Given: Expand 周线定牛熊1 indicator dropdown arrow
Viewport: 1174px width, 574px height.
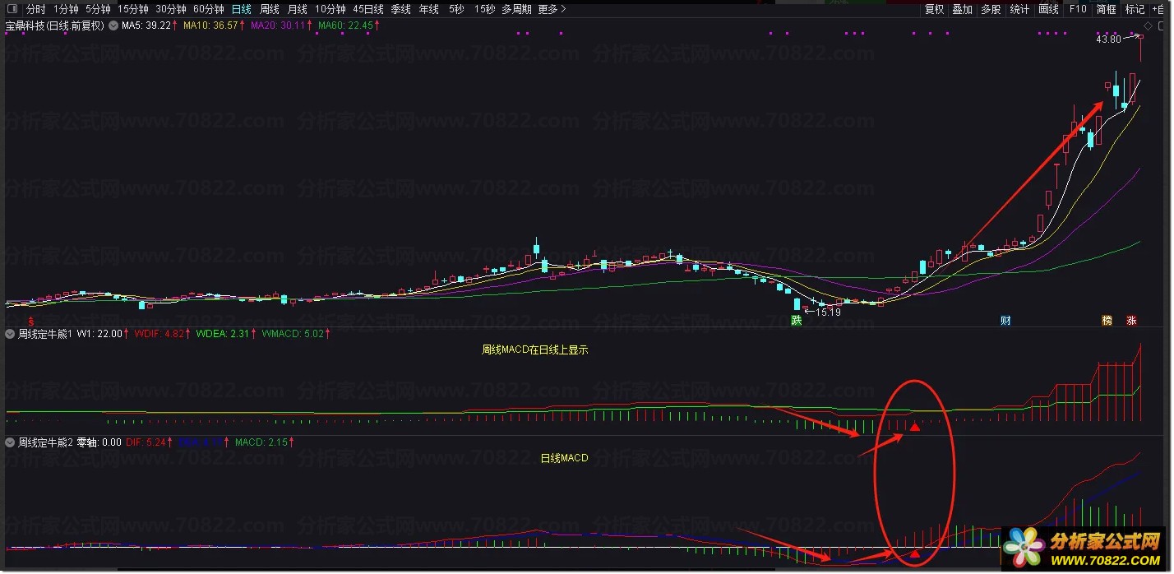Looking at the screenshot, I should pos(10,334).
